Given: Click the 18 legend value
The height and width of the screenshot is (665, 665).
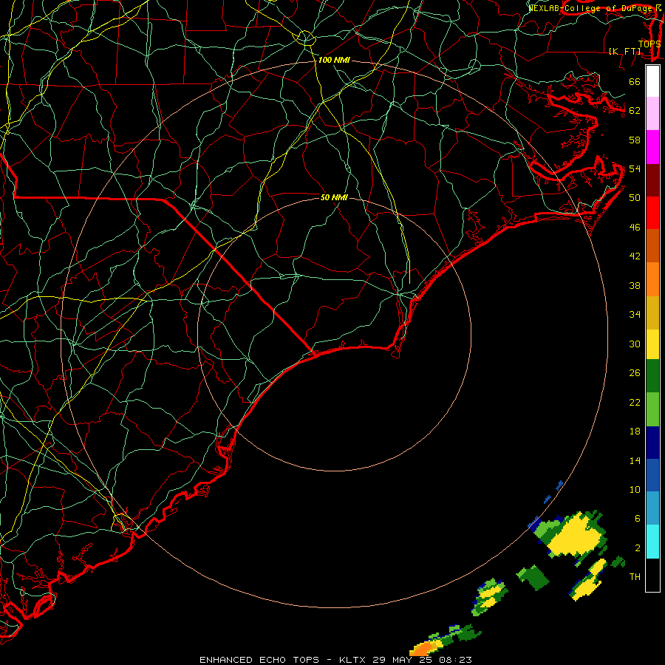Looking at the screenshot, I should tap(635, 432).
